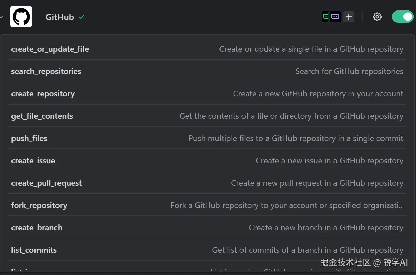Select the search_repositories tool entry

tap(46, 71)
